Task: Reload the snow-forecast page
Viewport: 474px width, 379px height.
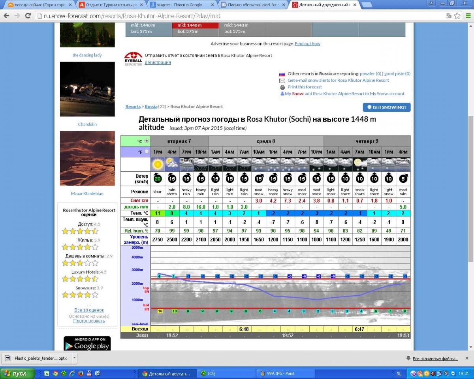Action: pos(28,16)
